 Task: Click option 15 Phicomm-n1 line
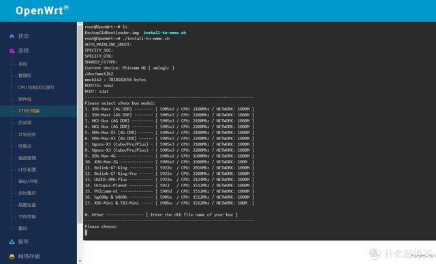[170, 191]
